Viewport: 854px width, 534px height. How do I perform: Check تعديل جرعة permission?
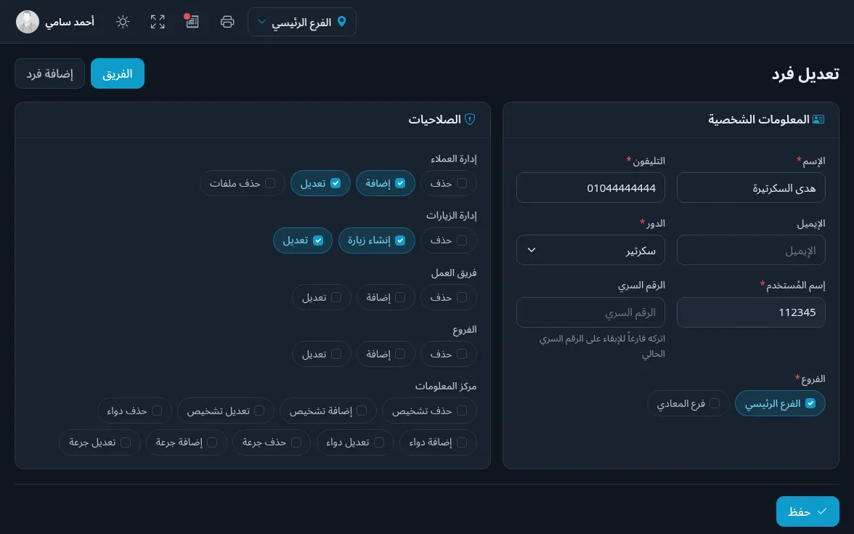point(126,442)
